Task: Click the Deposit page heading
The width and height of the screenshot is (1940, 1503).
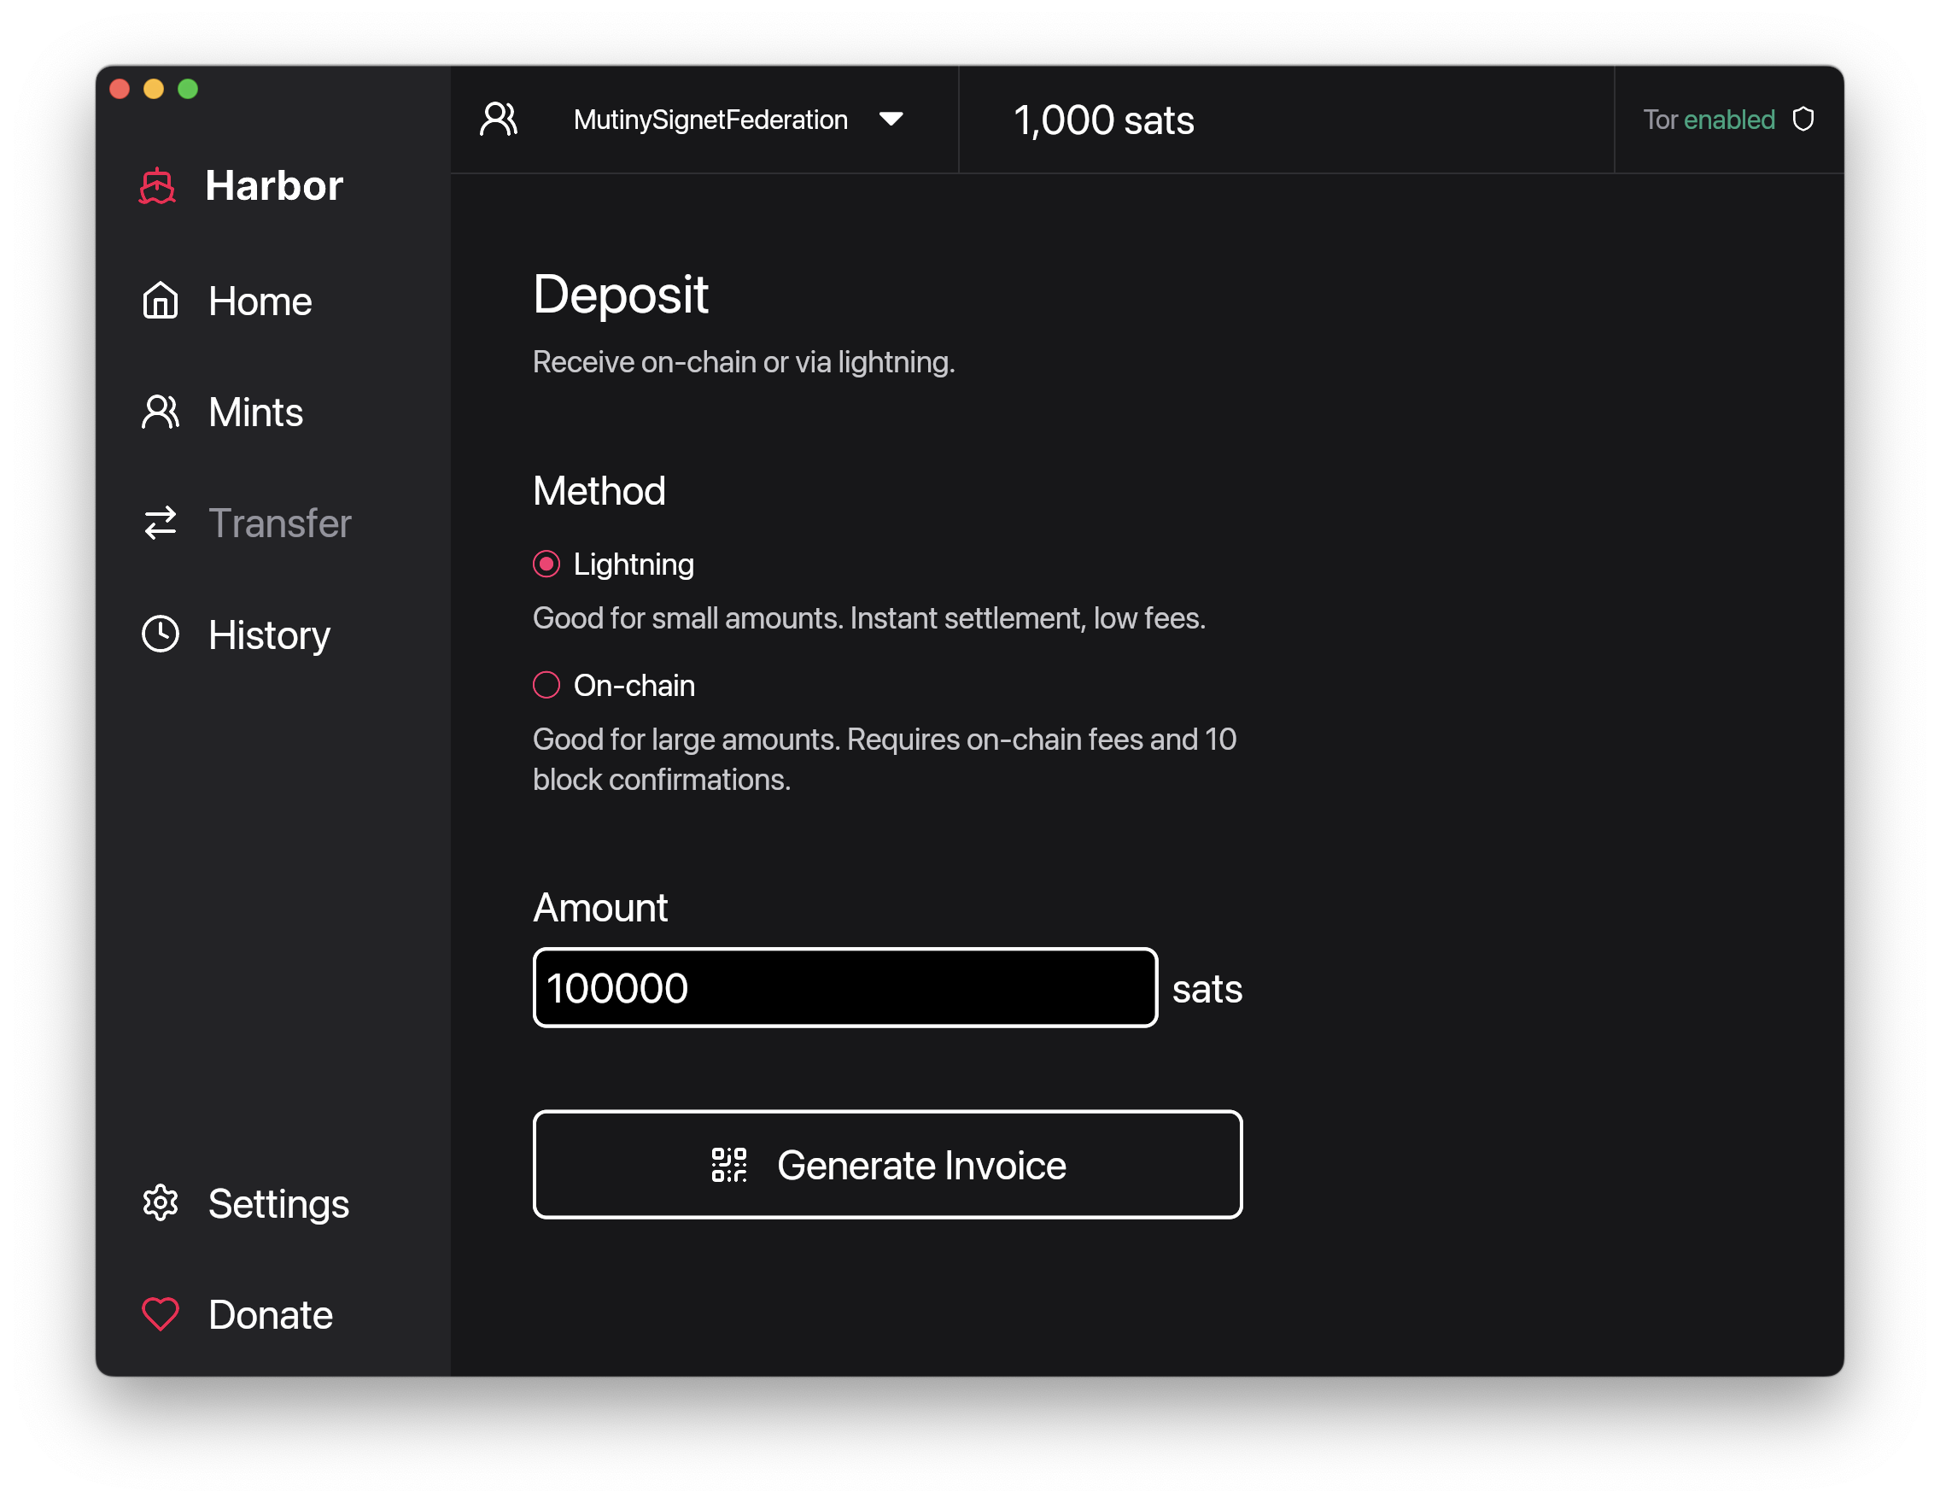Action: 621,294
